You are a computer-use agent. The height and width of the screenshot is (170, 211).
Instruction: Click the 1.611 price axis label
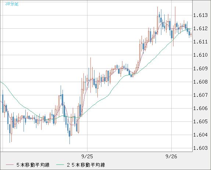click(x=200, y=42)
